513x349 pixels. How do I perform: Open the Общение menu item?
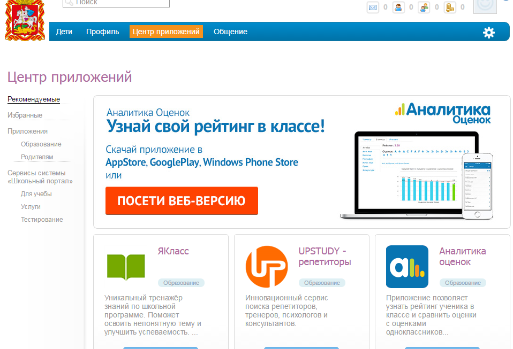click(x=230, y=32)
